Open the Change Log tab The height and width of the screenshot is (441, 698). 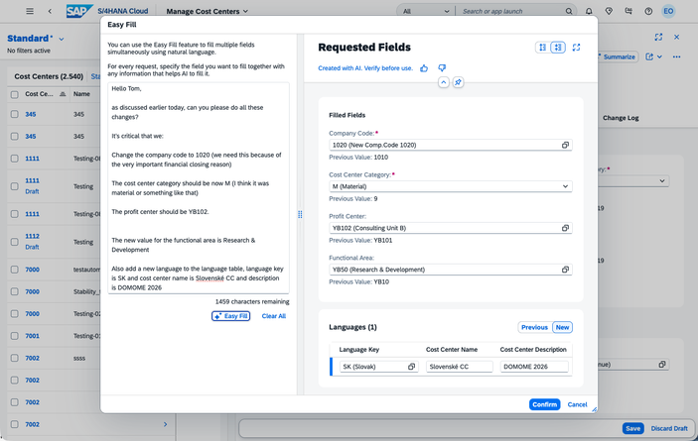click(x=621, y=118)
